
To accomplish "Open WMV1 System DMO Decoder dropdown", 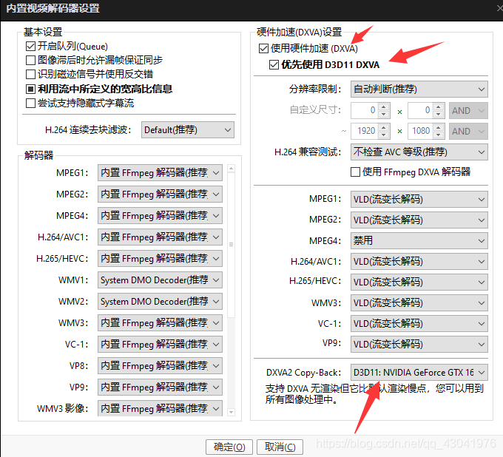I will click(x=160, y=280).
